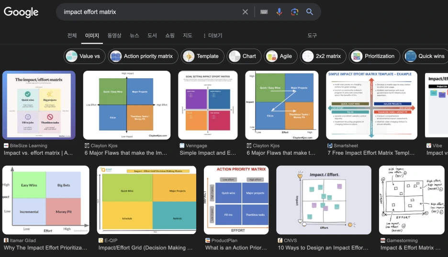
Task: Click the CNVS source favicon
Action: (x=280, y=240)
